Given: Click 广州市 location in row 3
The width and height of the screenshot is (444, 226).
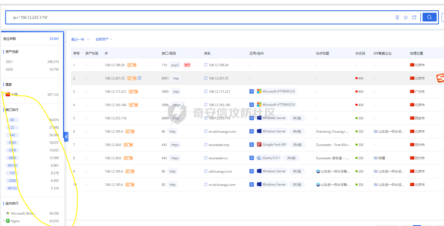Looking at the screenshot, I should point(420,92).
